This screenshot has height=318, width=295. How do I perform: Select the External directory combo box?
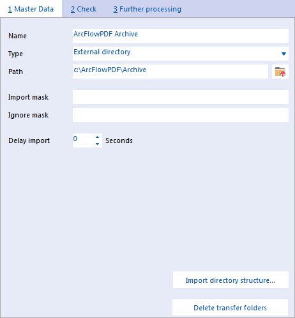click(181, 54)
